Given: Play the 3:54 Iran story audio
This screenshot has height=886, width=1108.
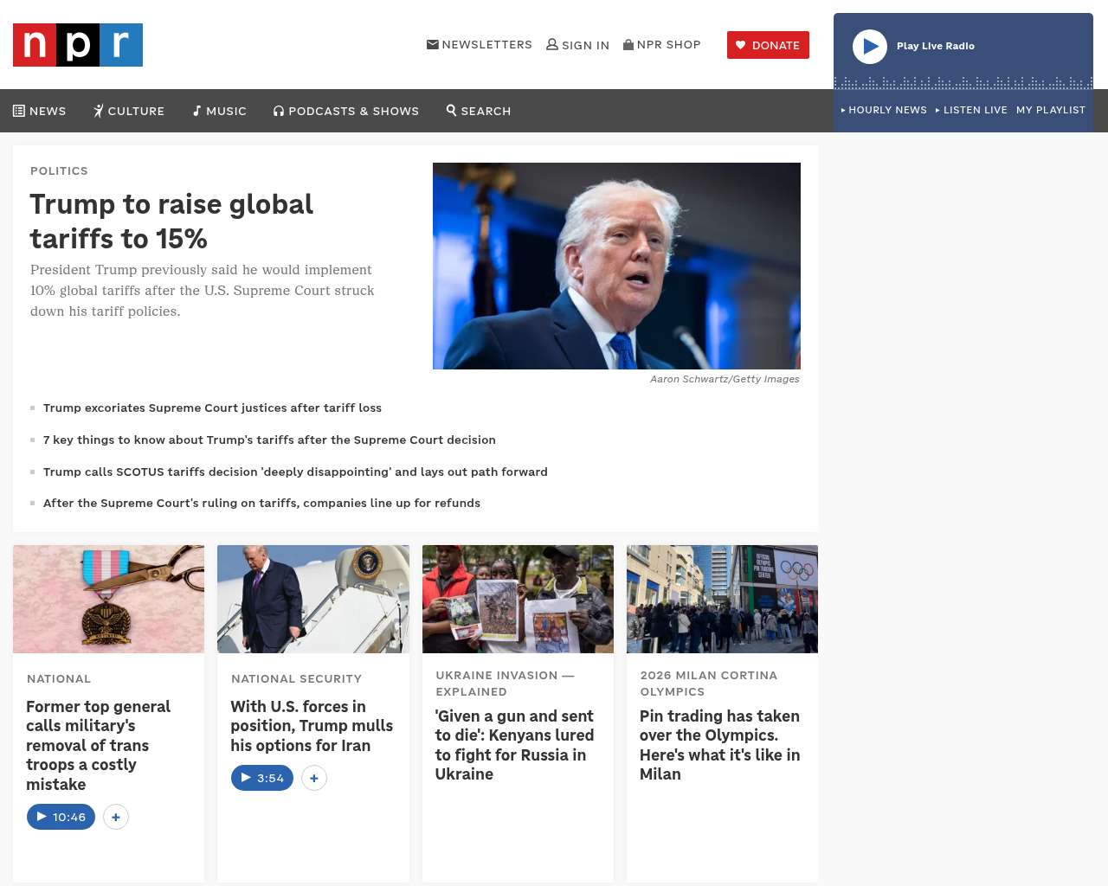Looking at the screenshot, I should 261,778.
